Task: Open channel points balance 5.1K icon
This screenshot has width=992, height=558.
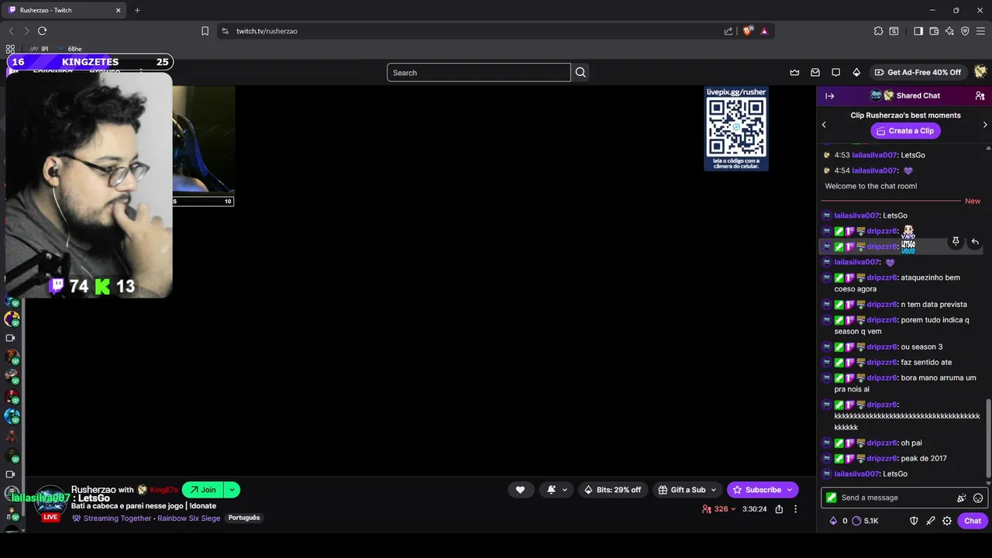Action: coord(864,521)
